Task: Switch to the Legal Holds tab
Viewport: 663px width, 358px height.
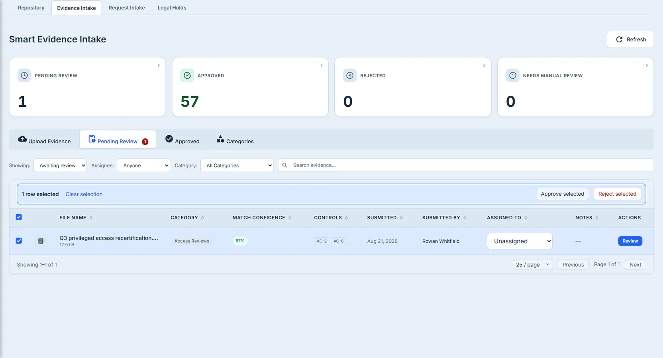Action: click(172, 8)
